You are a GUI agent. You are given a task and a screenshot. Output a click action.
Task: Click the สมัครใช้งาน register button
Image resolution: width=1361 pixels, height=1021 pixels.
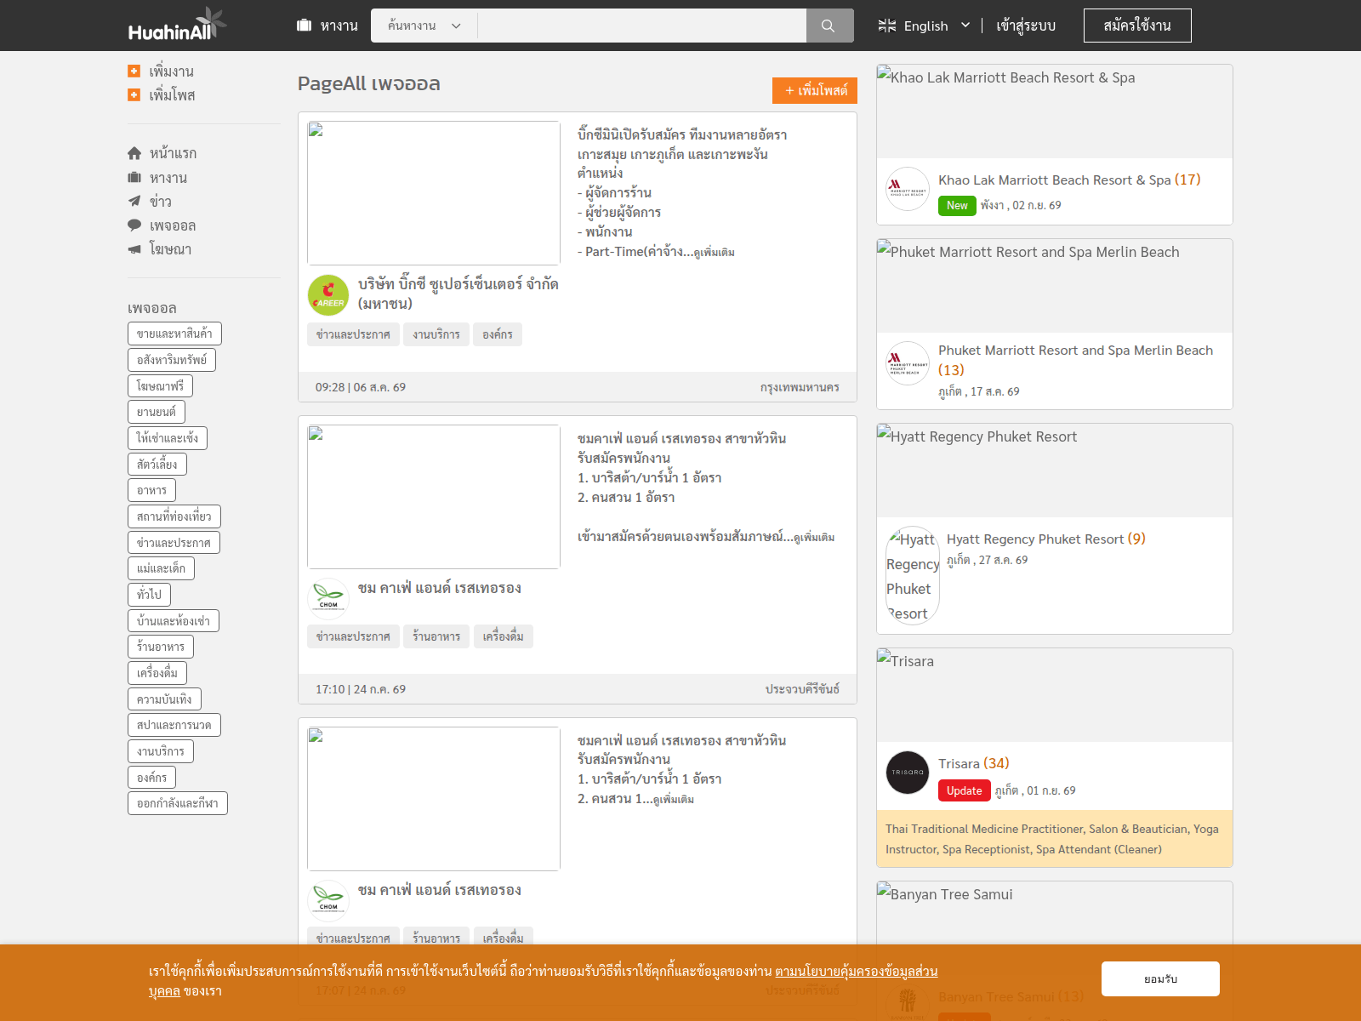(x=1137, y=26)
